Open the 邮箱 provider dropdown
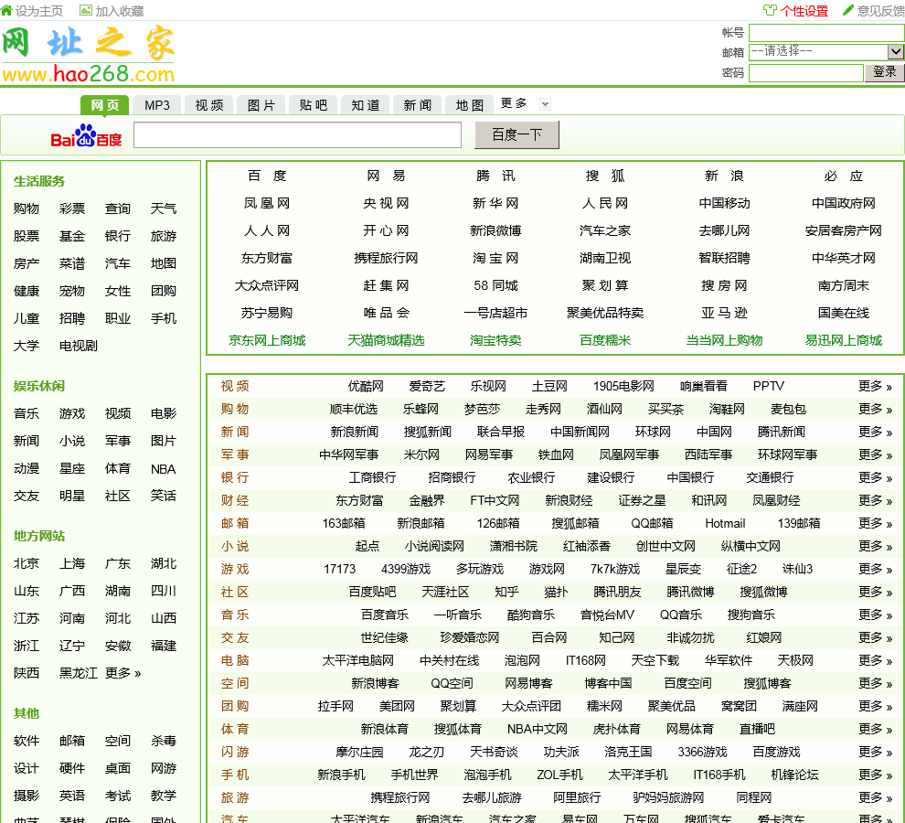Viewport: 905px width, 823px height. [826, 51]
